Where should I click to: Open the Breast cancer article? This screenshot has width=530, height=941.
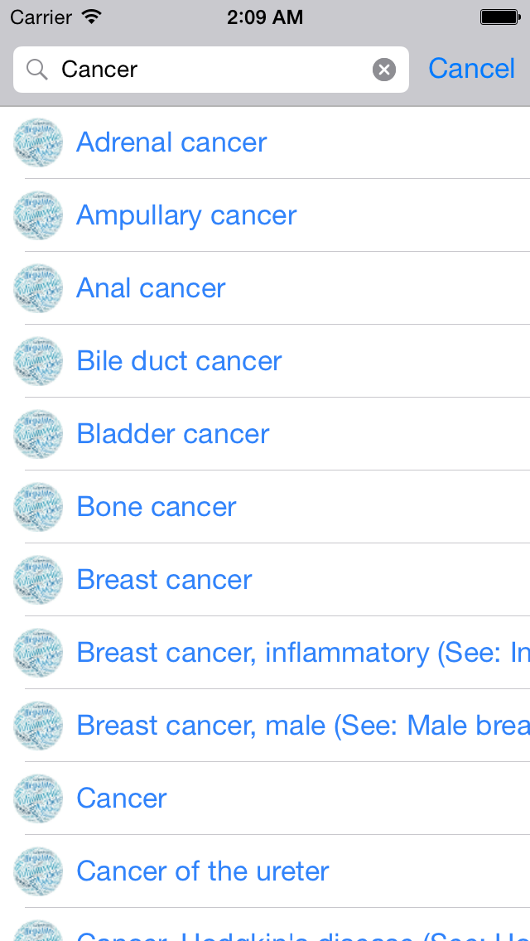(164, 580)
